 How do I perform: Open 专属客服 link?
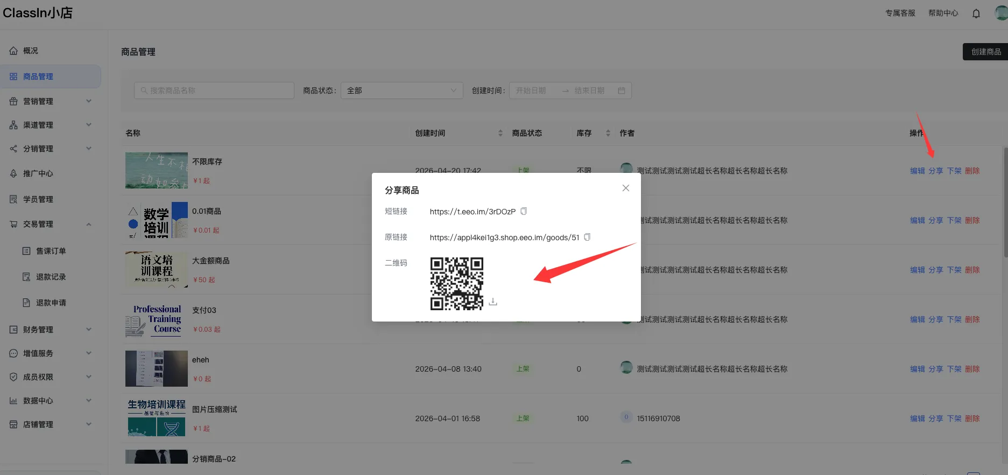900,13
